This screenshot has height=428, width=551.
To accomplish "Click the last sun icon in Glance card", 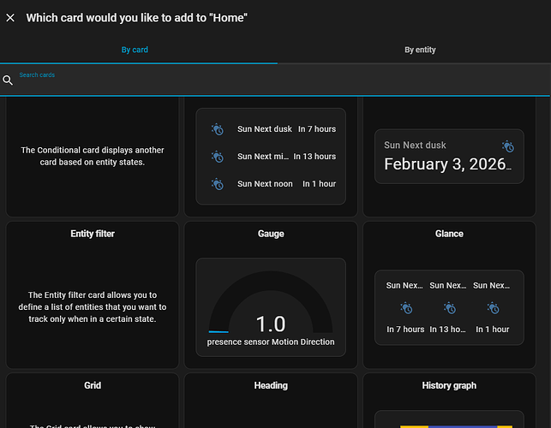I will pos(492,307).
